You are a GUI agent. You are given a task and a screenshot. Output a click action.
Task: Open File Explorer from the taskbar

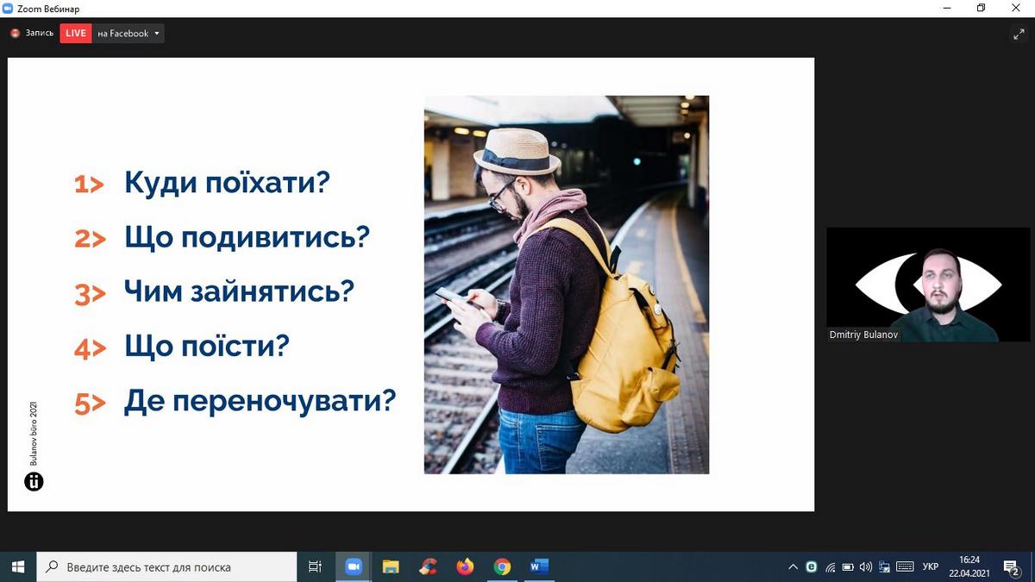tap(391, 566)
